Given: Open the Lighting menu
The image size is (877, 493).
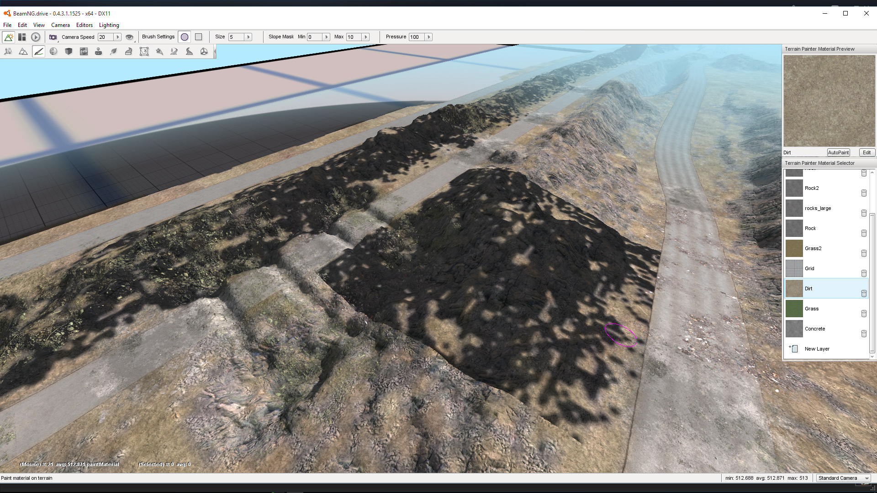Looking at the screenshot, I should tap(109, 25).
